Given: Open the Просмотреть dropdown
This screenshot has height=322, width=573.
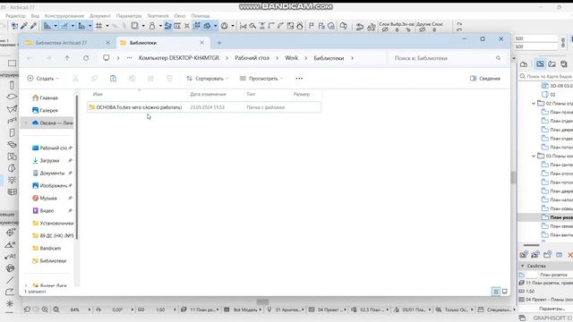Looking at the screenshot, I should tap(261, 79).
